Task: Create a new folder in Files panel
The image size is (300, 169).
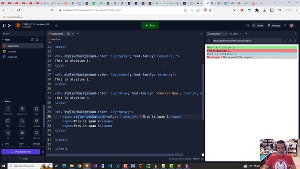Action: pyautogui.click(x=37, y=39)
